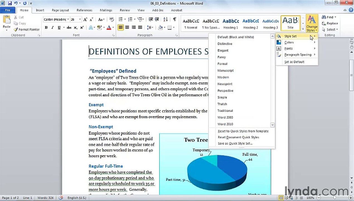Open Paragraph dialog launcher
Image resolution: width=354 pixels, height=201 pixels.
click(177, 35)
